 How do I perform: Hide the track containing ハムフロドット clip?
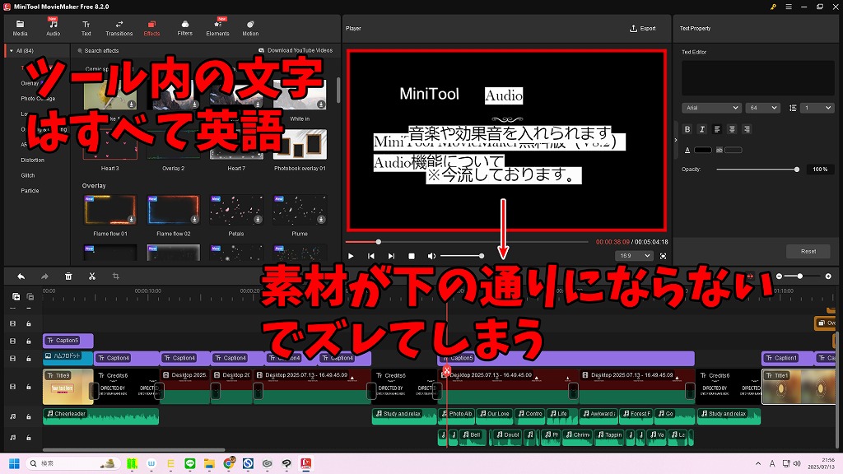click(x=13, y=359)
